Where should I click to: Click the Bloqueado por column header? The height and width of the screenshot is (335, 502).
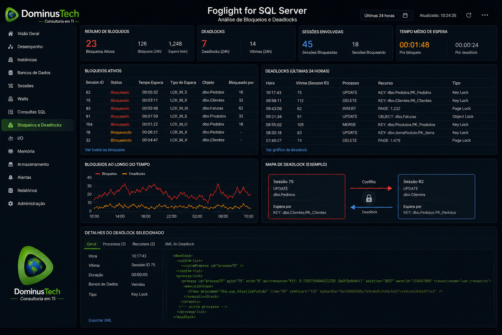coord(241,82)
